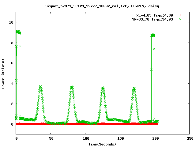196x147 pixels.
Task: Click the green plateau near 197 seconds
Action: pyautogui.click(x=153, y=35)
